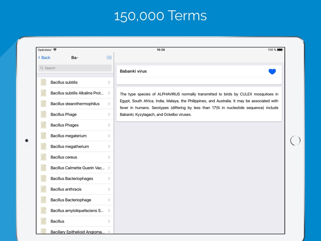Image resolution: width=321 pixels, height=241 pixels.
Task: Select Bacillus megatherium in the list
Action: [x=75, y=146]
